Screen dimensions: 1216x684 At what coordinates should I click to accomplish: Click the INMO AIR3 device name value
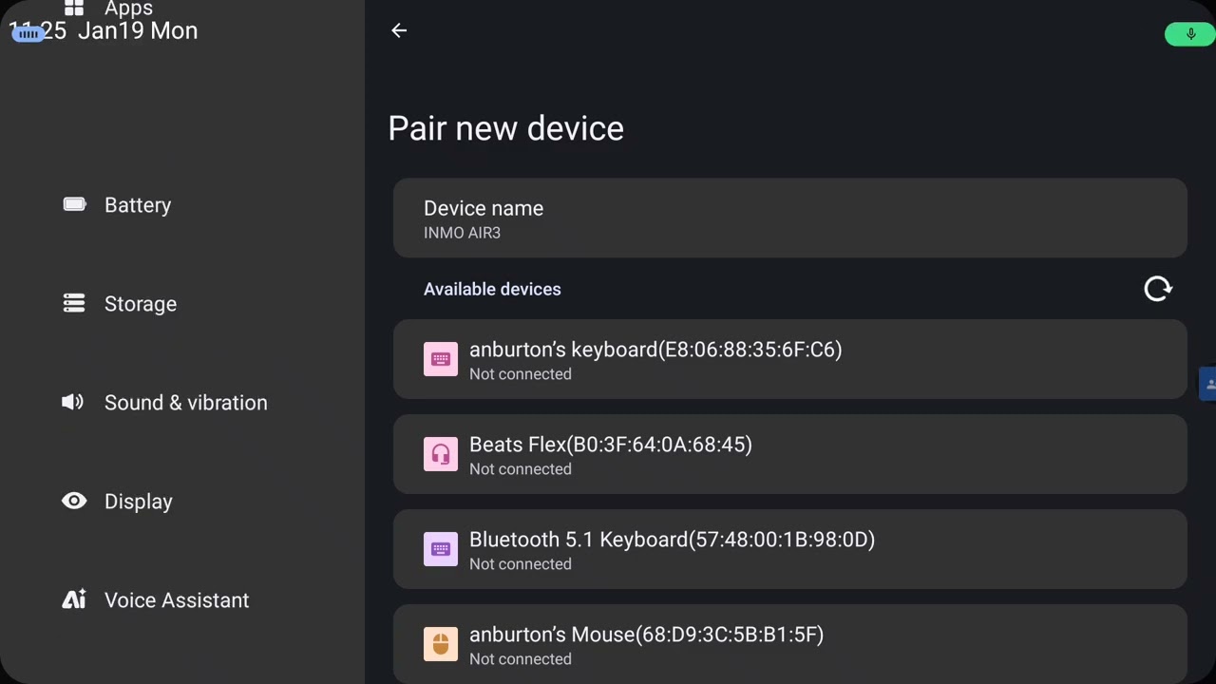click(x=462, y=233)
